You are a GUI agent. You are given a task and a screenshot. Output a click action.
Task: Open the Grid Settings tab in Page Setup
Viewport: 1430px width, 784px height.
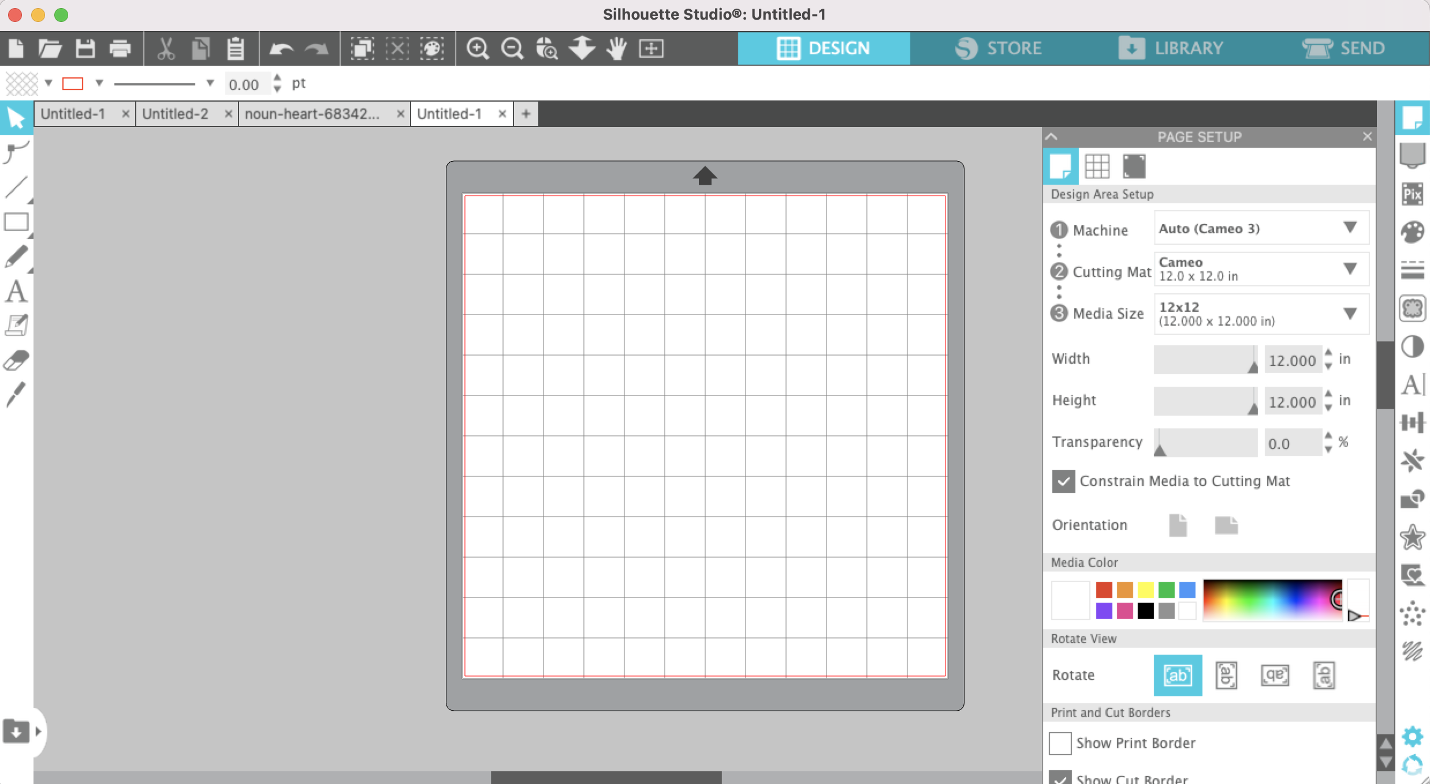coord(1097,166)
